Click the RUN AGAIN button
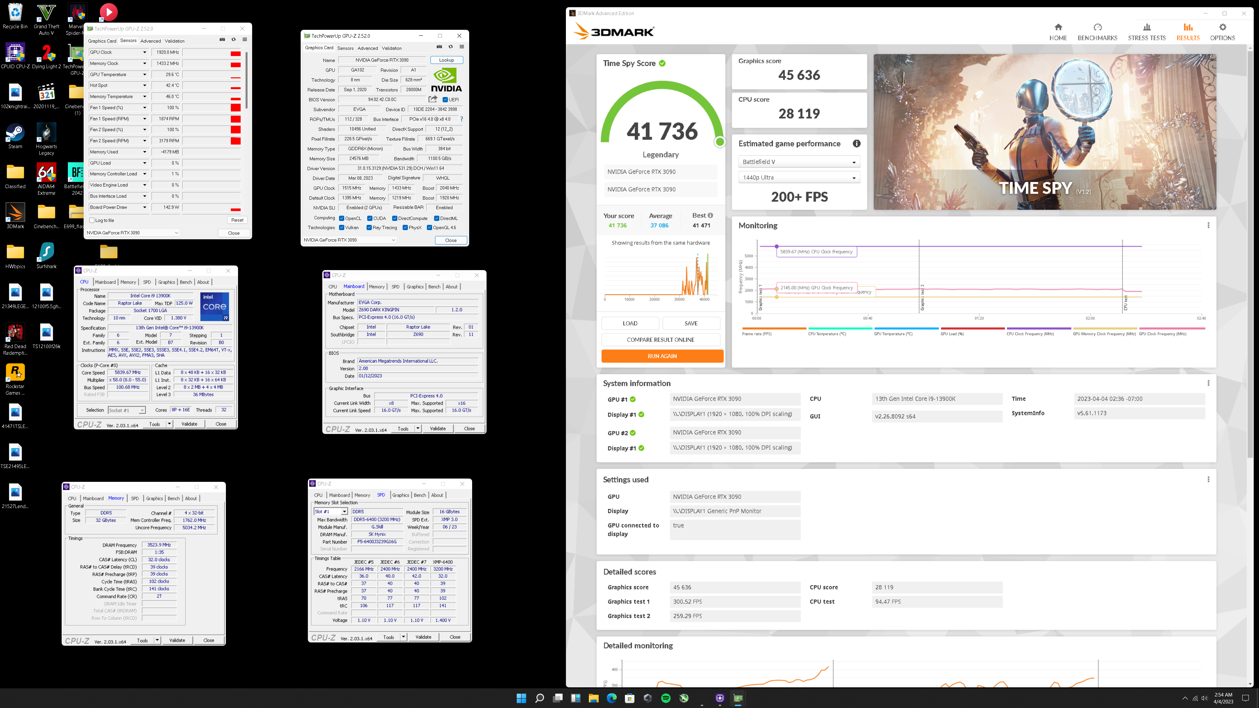Image resolution: width=1259 pixels, height=708 pixels. point(662,356)
